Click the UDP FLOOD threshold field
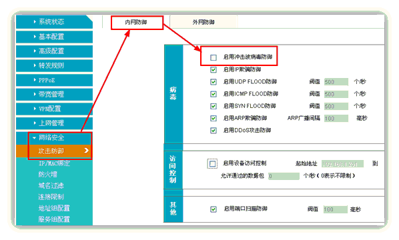Screen dimensions: 399x240 pyautogui.click(x=336, y=82)
